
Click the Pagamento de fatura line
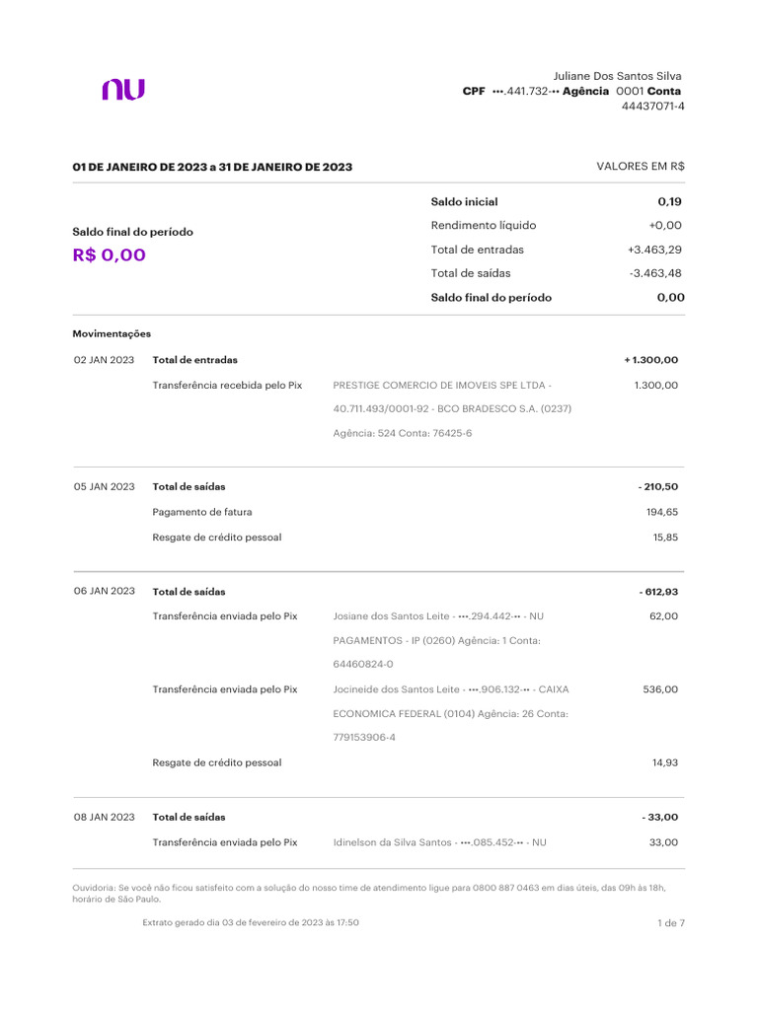[202, 512]
